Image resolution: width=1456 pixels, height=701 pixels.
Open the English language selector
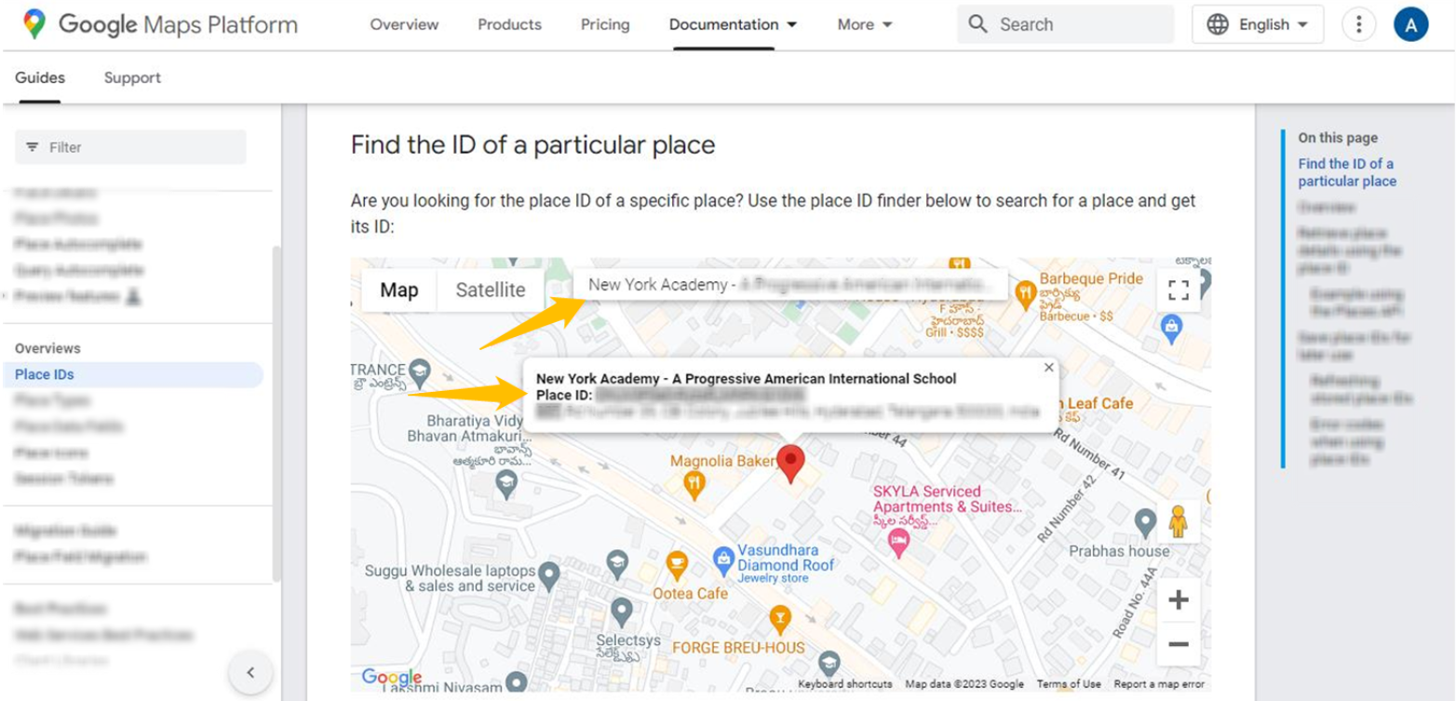(1258, 24)
